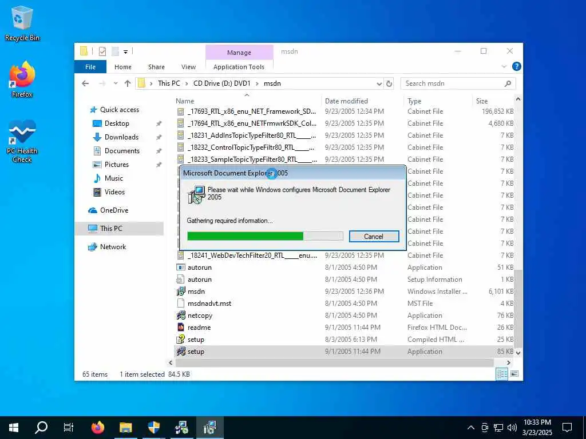Click the Back arrow in Explorer
This screenshot has height=439, width=586.
click(85, 83)
